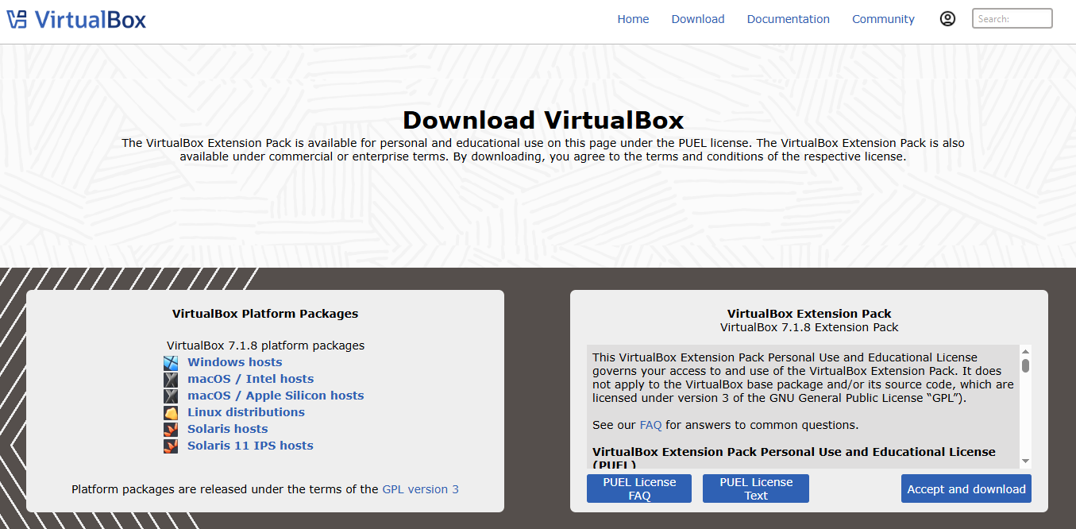The height and width of the screenshot is (529, 1076).
Task: Click the VirtualBox 7.1.8 platform packages text
Action: pyautogui.click(x=265, y=346)
